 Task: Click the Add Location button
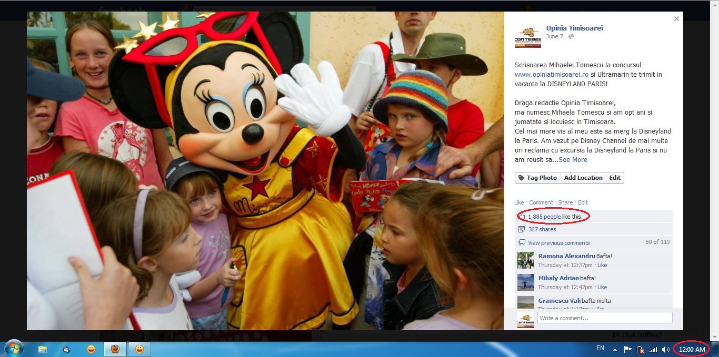(x=583, y=178)
